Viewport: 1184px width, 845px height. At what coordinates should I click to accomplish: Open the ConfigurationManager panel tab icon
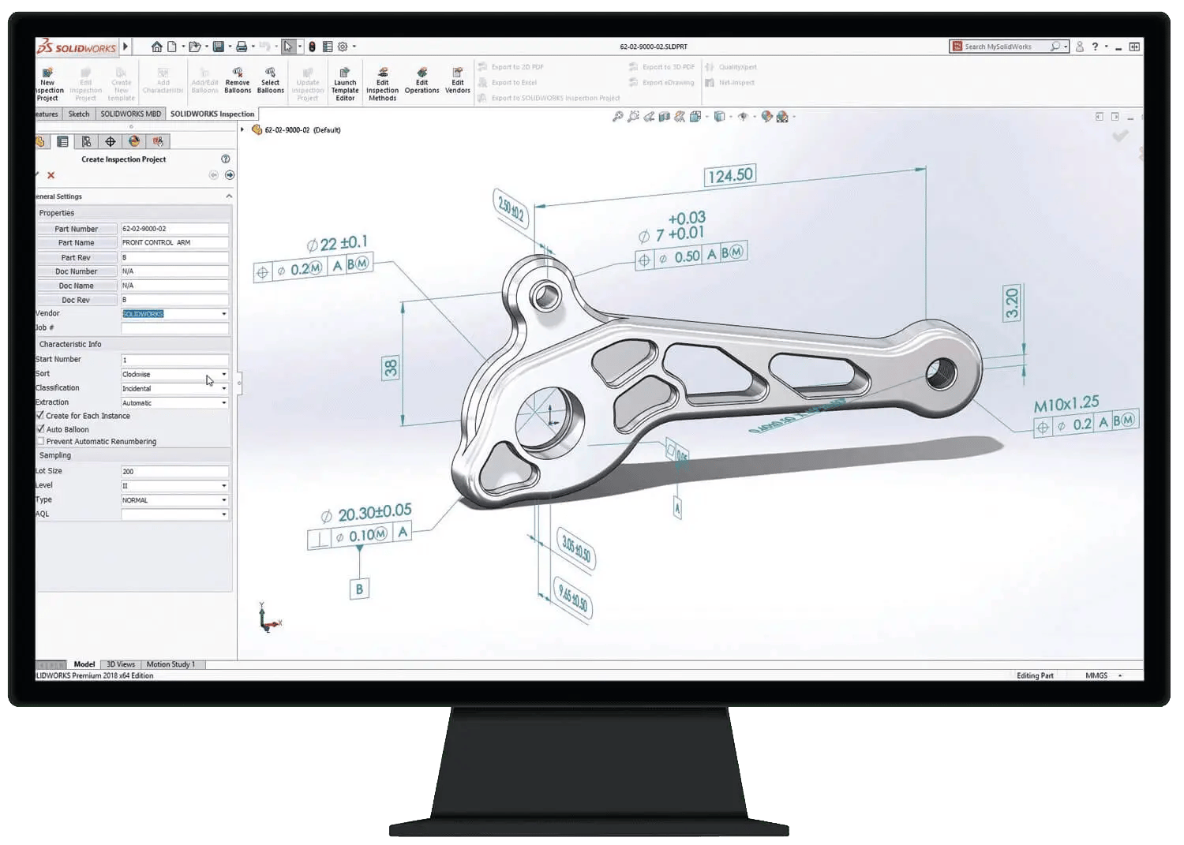click(x=86, y=141)
